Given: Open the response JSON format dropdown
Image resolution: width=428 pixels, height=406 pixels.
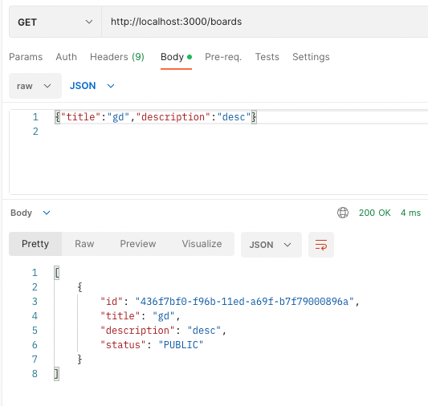Looking at the screenshot, I should click(x=271, y=245).
